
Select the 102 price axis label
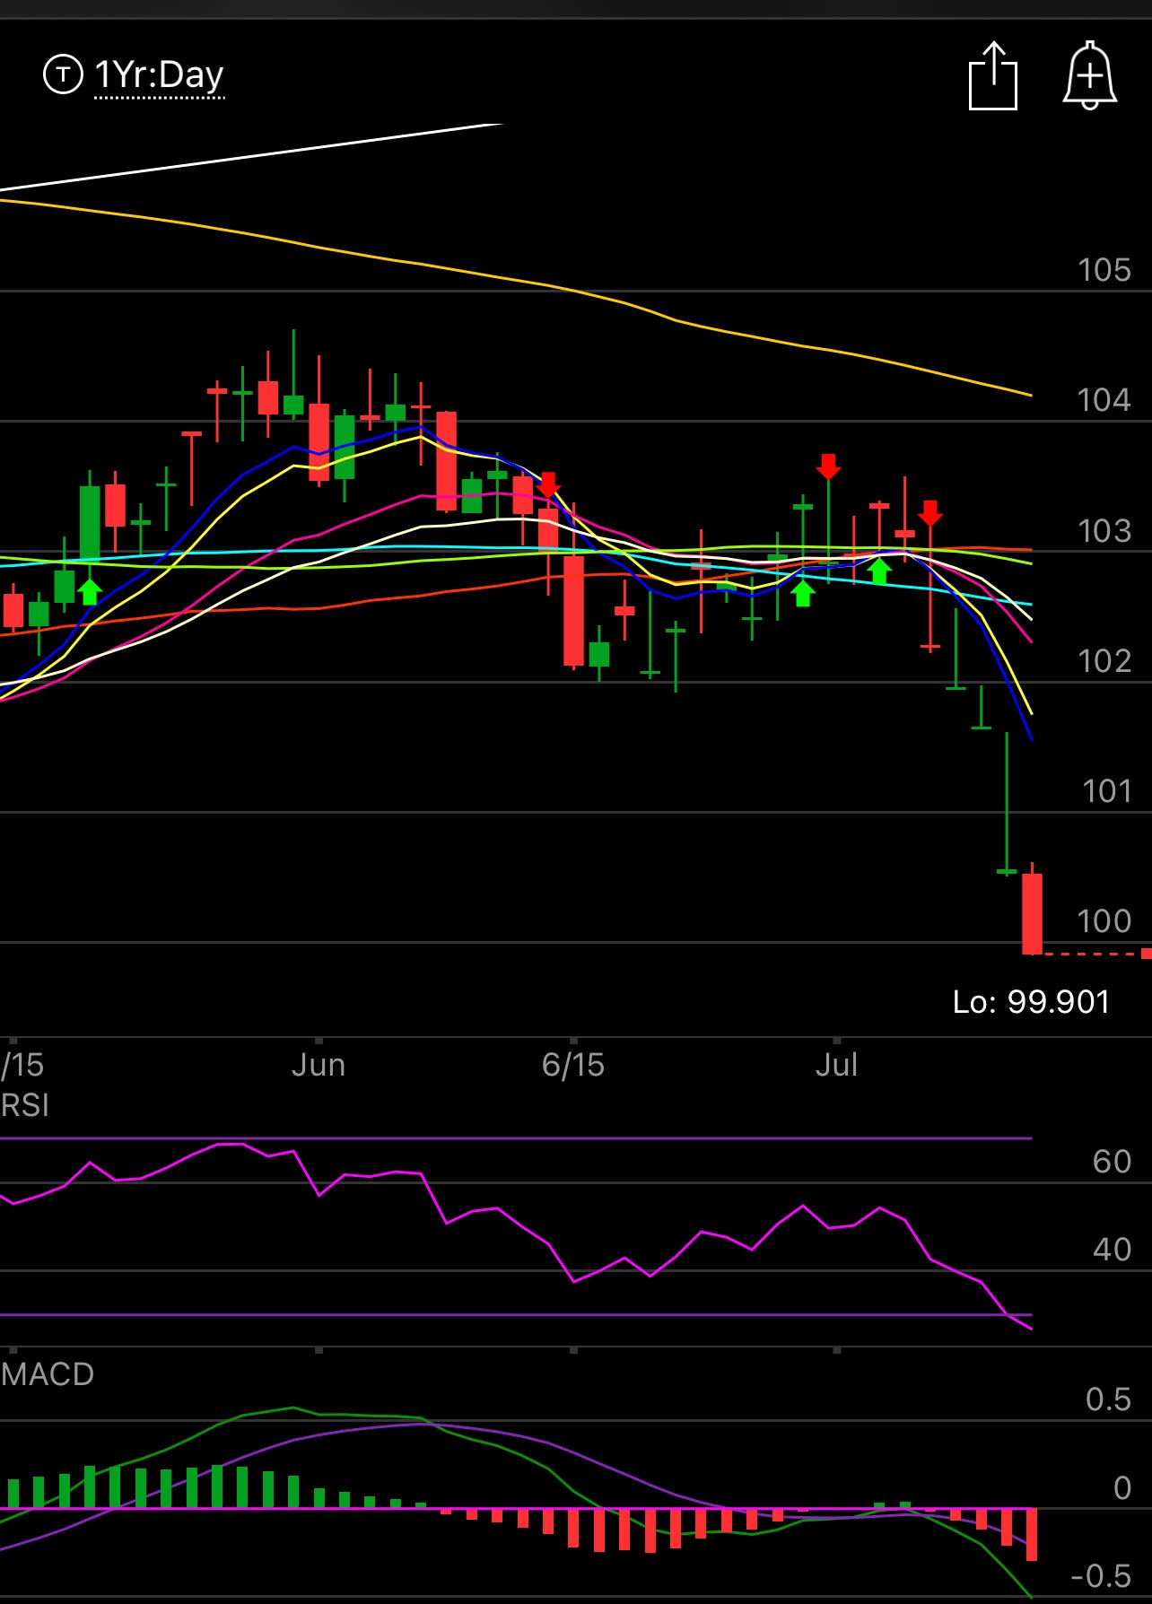[1104, 661]
